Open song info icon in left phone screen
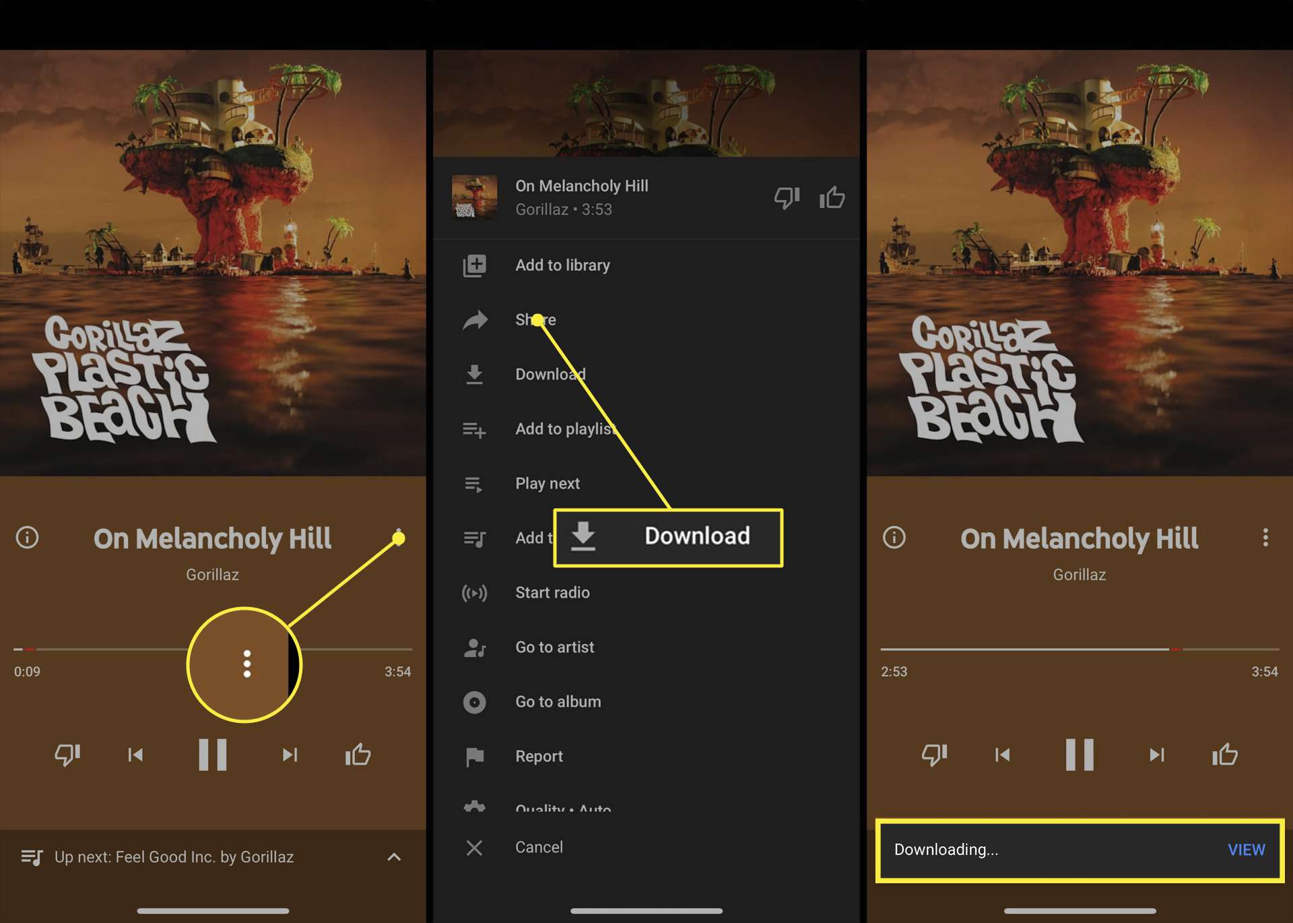 pos(27,538)
